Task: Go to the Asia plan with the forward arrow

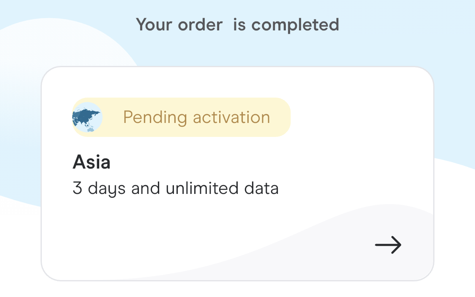Action: tap(388, 245)
